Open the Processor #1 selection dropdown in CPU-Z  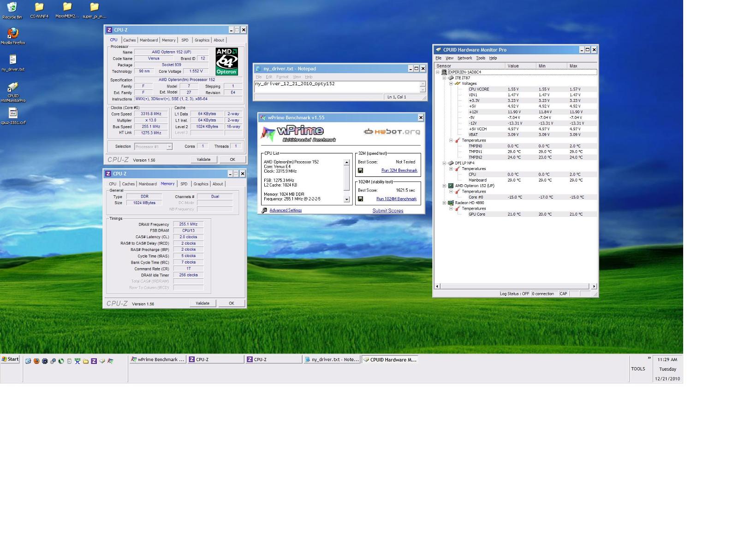coord(169,146)
